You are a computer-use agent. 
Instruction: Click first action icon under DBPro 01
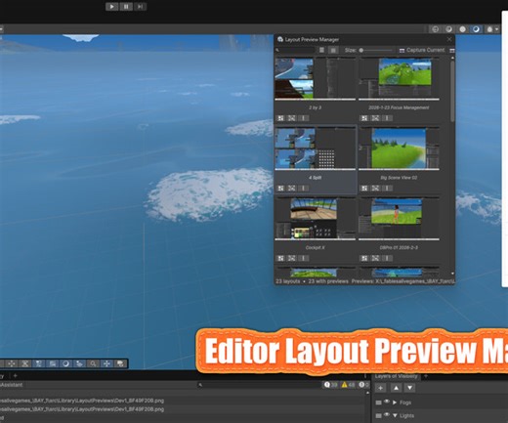(364, 258)
